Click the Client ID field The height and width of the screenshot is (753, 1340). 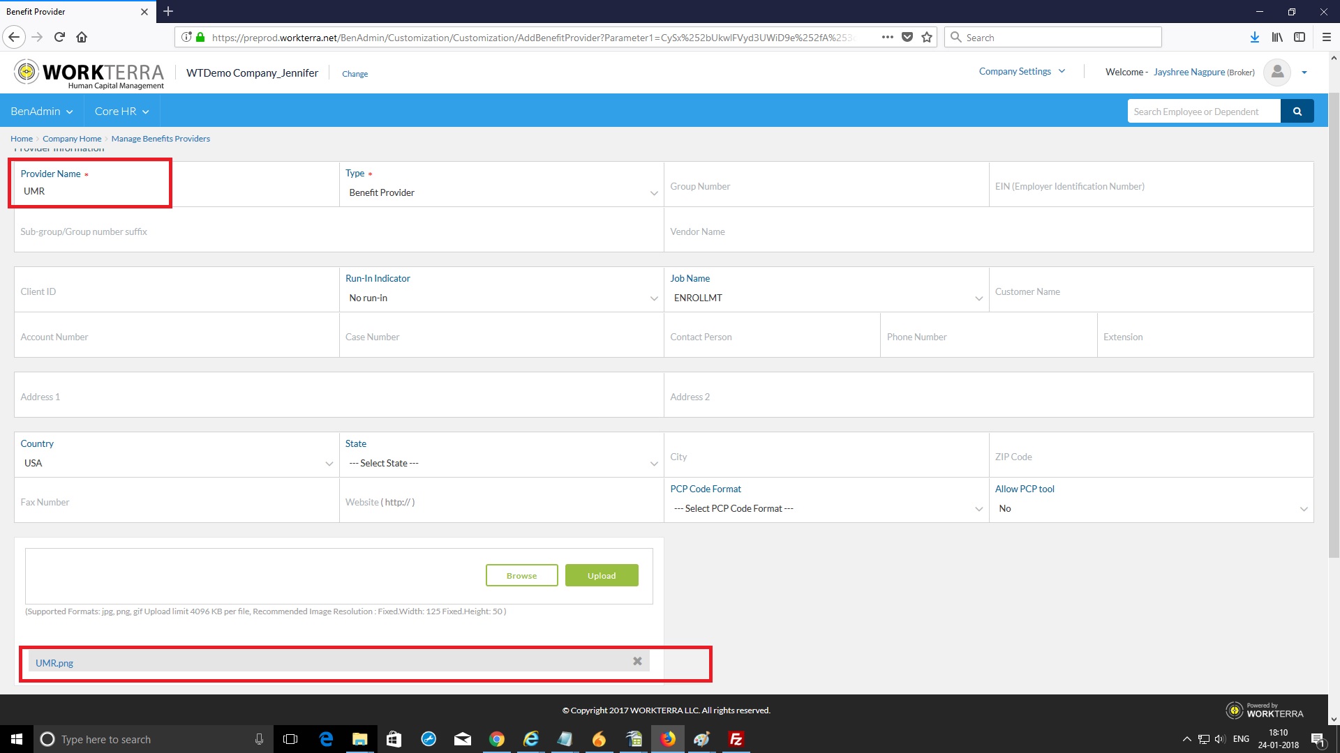pyautogui.click(x=177, y=290)
